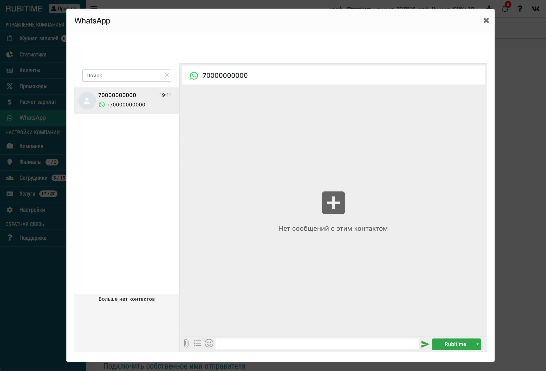Open the message templates list icon
This screenshot has width=546, height=371.
point(197,343)
